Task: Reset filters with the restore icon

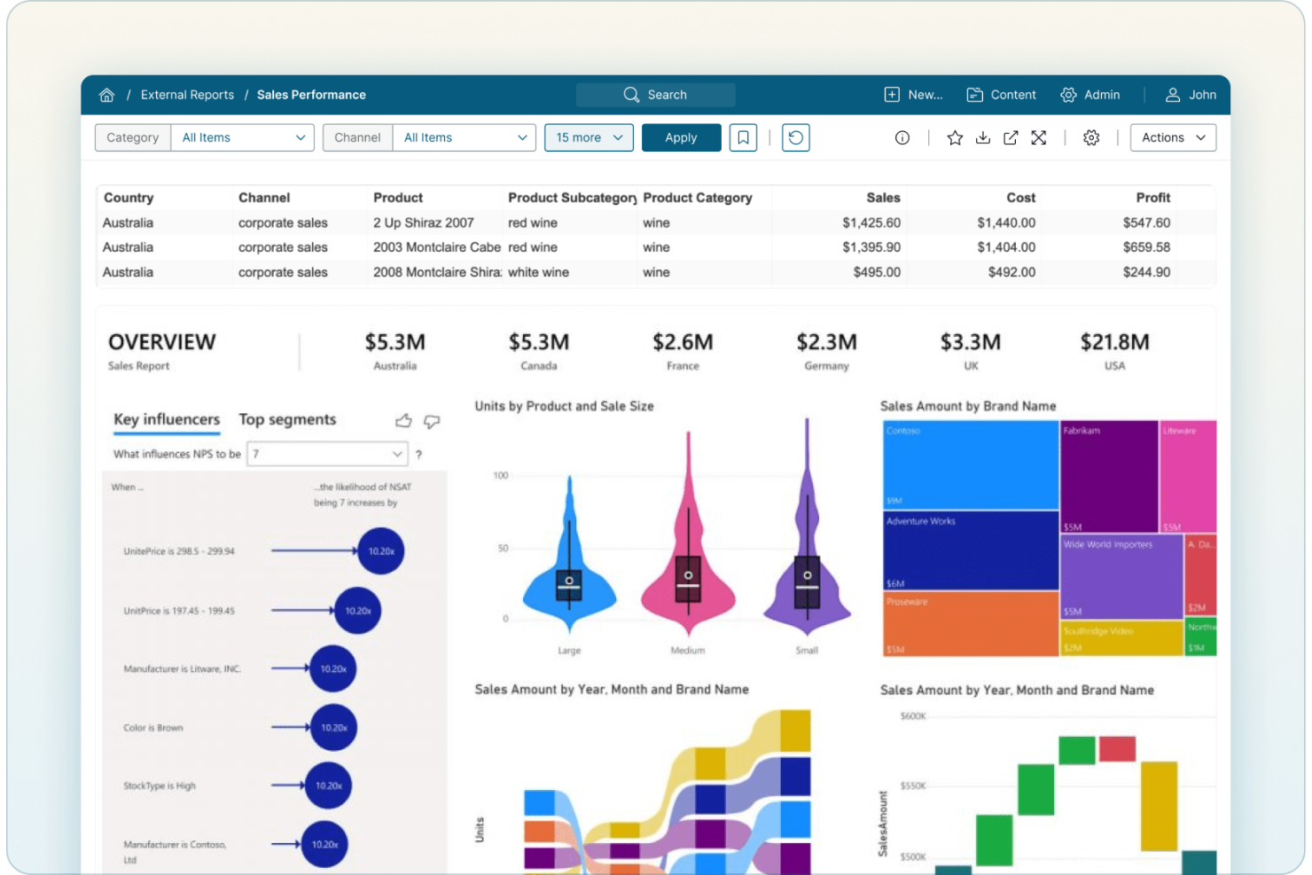Action: [x=795, y=137]
